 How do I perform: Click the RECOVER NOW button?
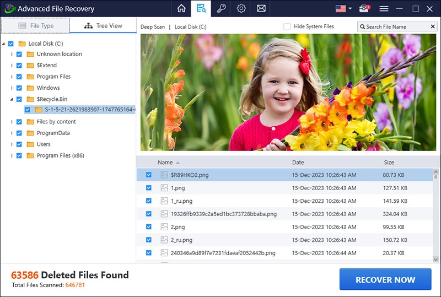[x=385, y=279]
